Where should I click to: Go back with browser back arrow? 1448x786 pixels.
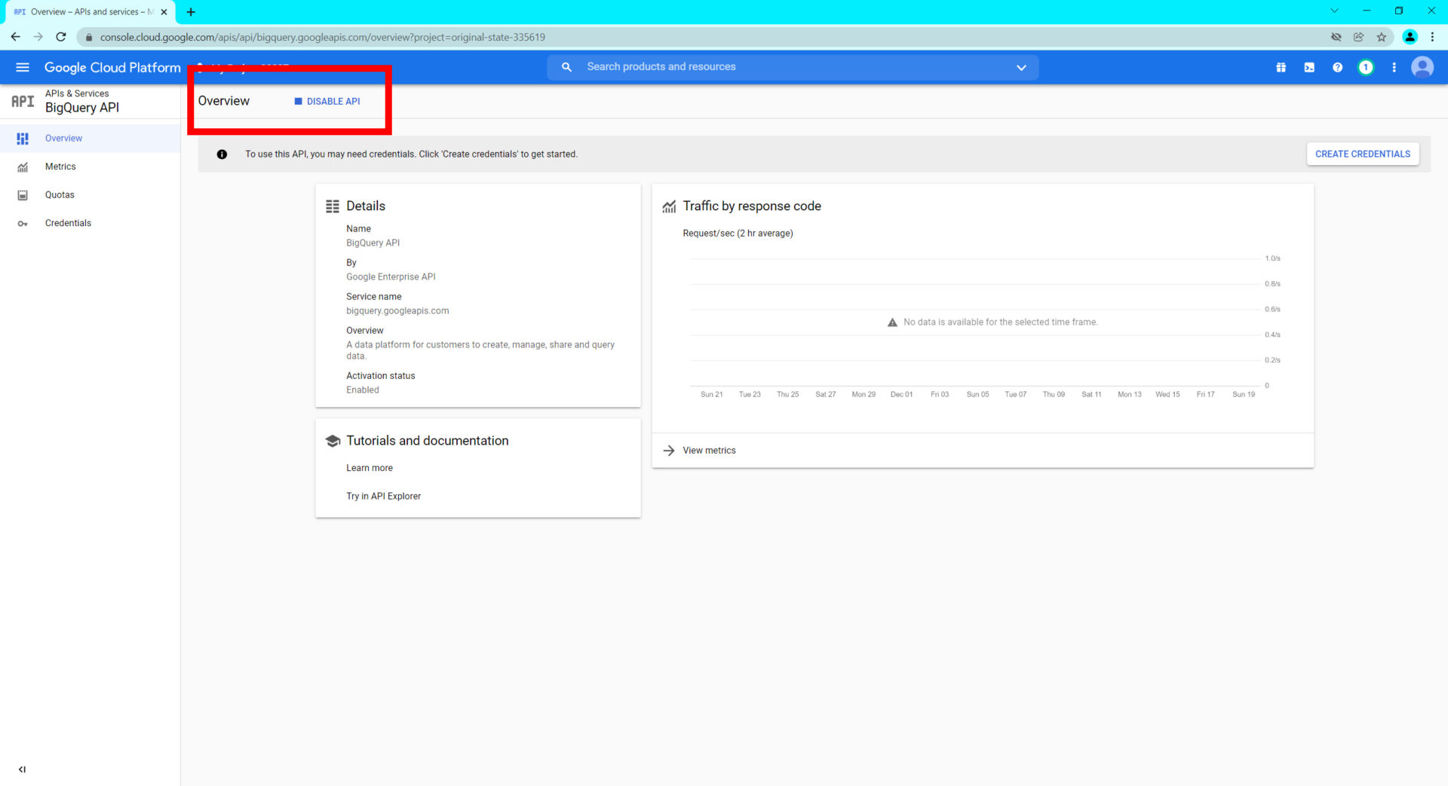pos(15,36)
